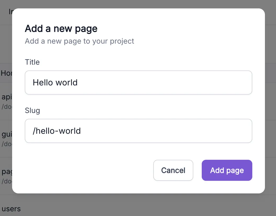Place cursor on "/hello-world" slug text
276x216 pixels.
pyautogui.click(x=57, y=131)
